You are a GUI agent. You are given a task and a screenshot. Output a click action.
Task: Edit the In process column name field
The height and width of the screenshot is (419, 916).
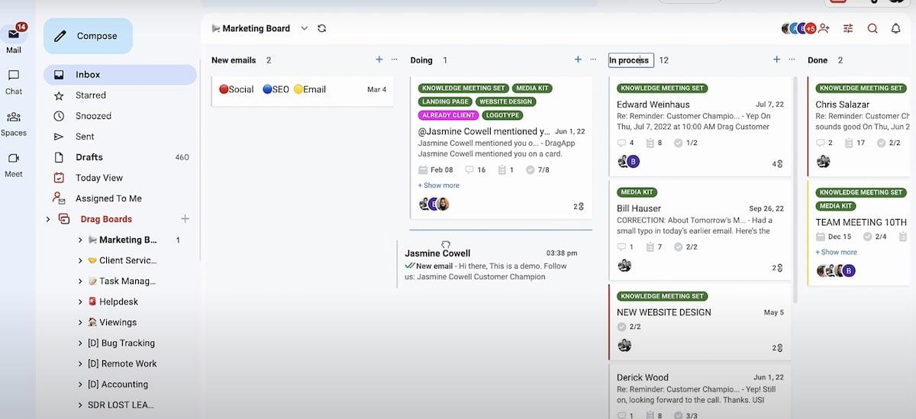[x=631, y=60]
